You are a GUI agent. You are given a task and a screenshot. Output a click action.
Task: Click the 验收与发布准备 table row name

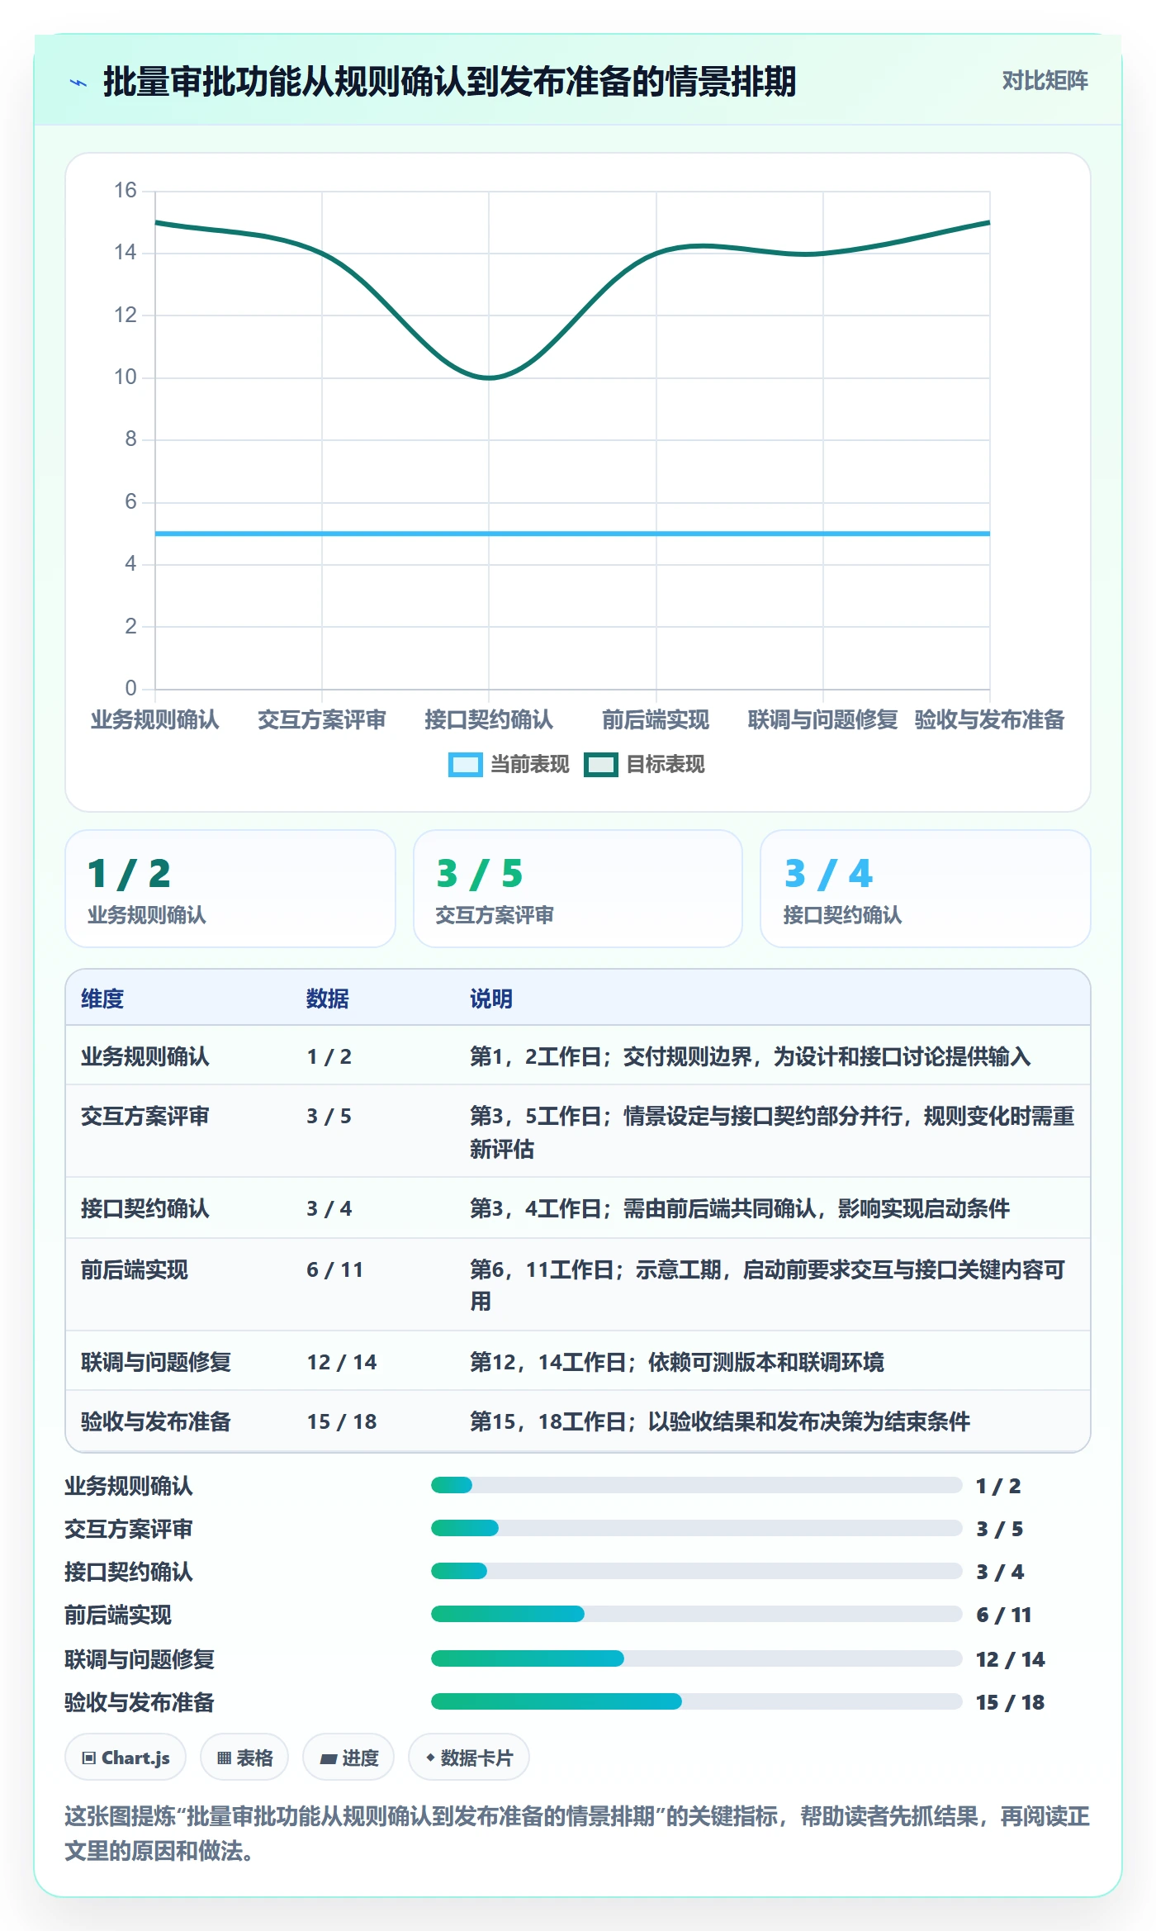coord(156,1421)
